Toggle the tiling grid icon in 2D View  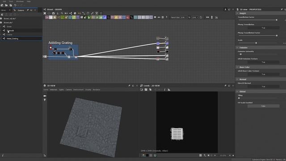pyautogui.click(x=201, y=155)
